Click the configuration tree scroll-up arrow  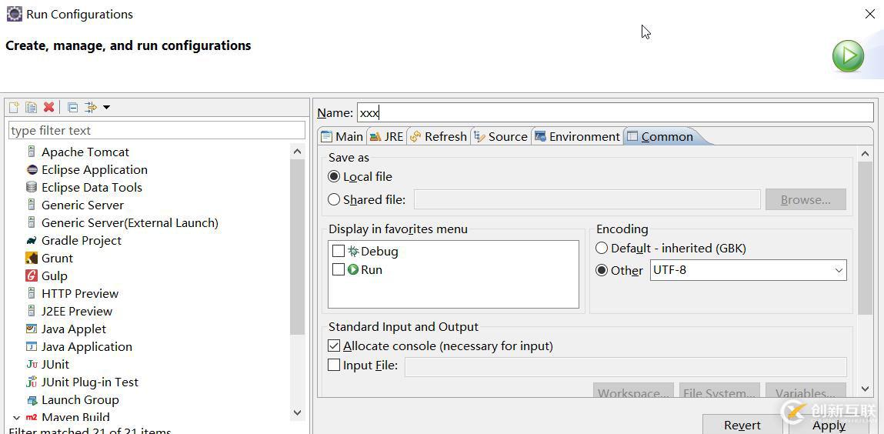[x=298, y=152]
